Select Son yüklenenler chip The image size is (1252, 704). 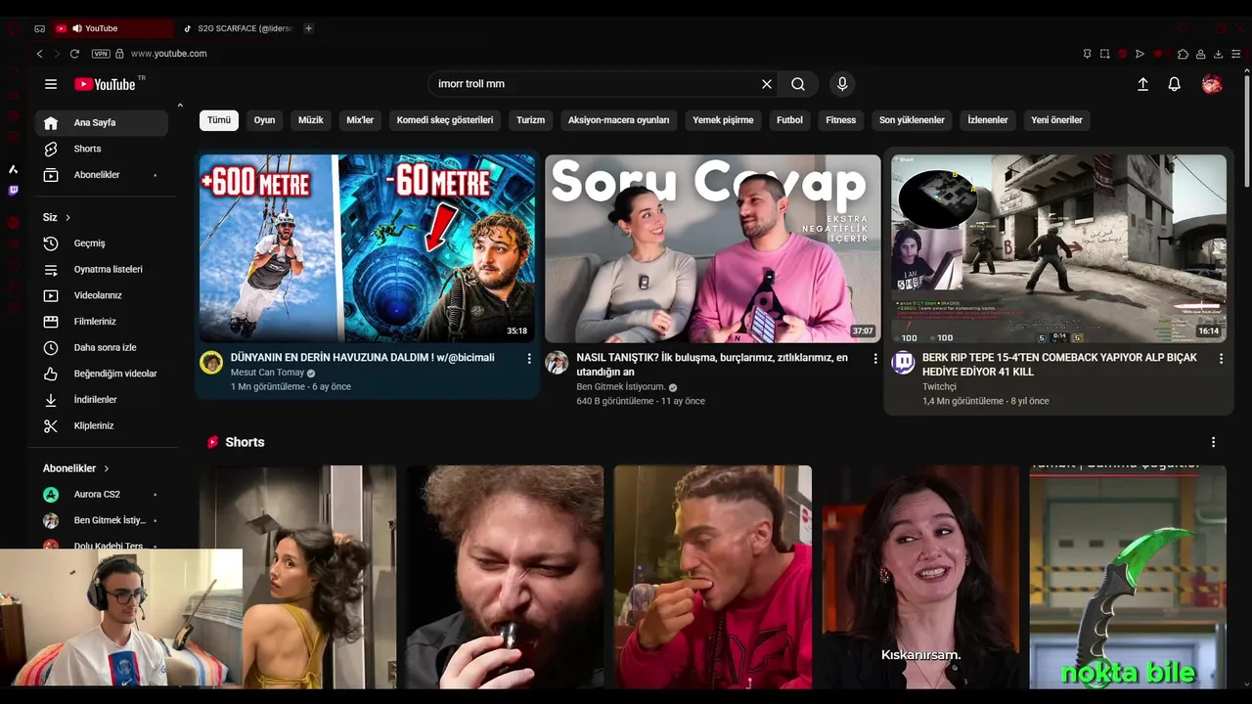click(912, 120)
